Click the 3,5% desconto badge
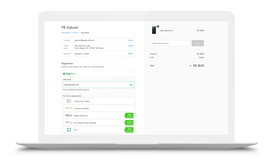The height and width of the screenshot is (167, 269). [129, 123]
